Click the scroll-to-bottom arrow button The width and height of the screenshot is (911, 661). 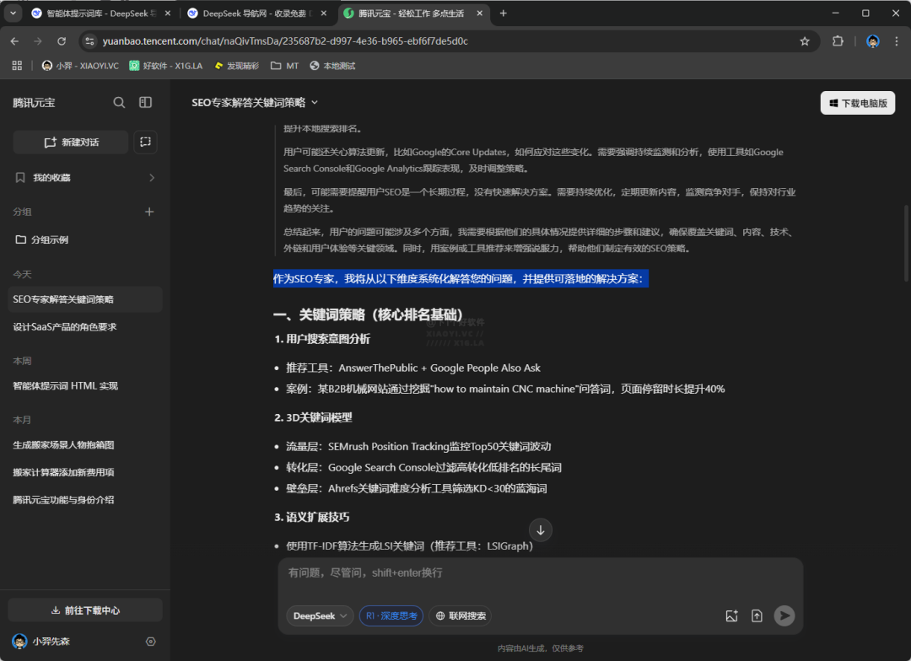click(541, 529)
